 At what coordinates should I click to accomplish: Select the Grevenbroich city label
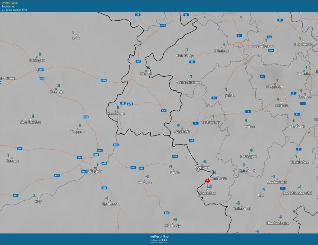pyautogui.click(x=263, y=47)
